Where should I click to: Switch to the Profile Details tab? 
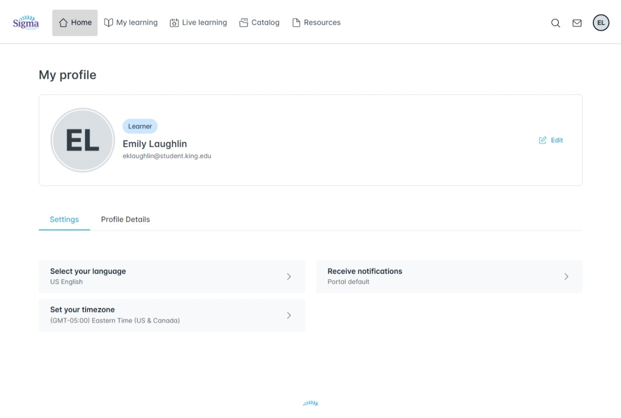click(125, 219)
